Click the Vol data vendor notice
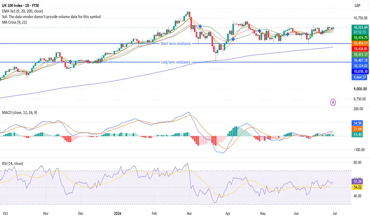Viewport: 370px width, 218px height. click(x=52, y=17)
